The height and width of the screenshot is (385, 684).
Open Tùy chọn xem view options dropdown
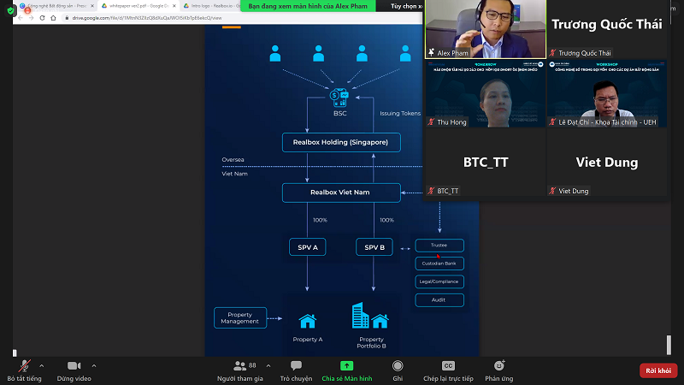coord(405,6)
